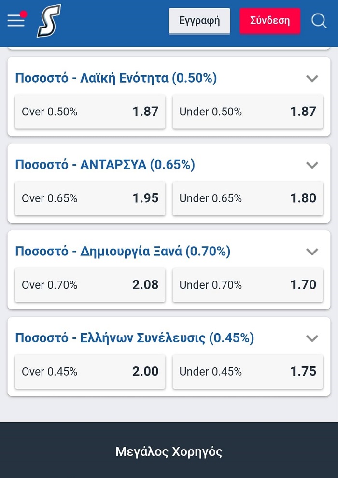Image resolution: width=338 pixels, height=478 pixels.
Task: Tap the Μεγάλος Χορηγός footer section
Action: coord(169,451)
